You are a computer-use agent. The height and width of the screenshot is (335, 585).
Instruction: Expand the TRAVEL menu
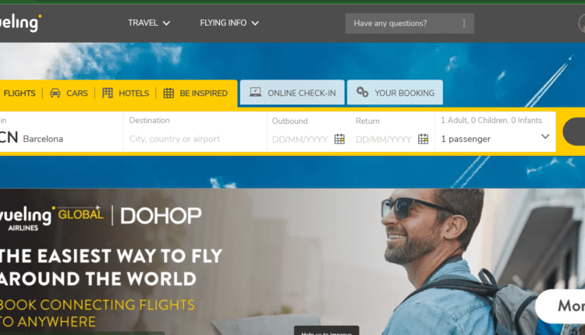coord(149,23)
